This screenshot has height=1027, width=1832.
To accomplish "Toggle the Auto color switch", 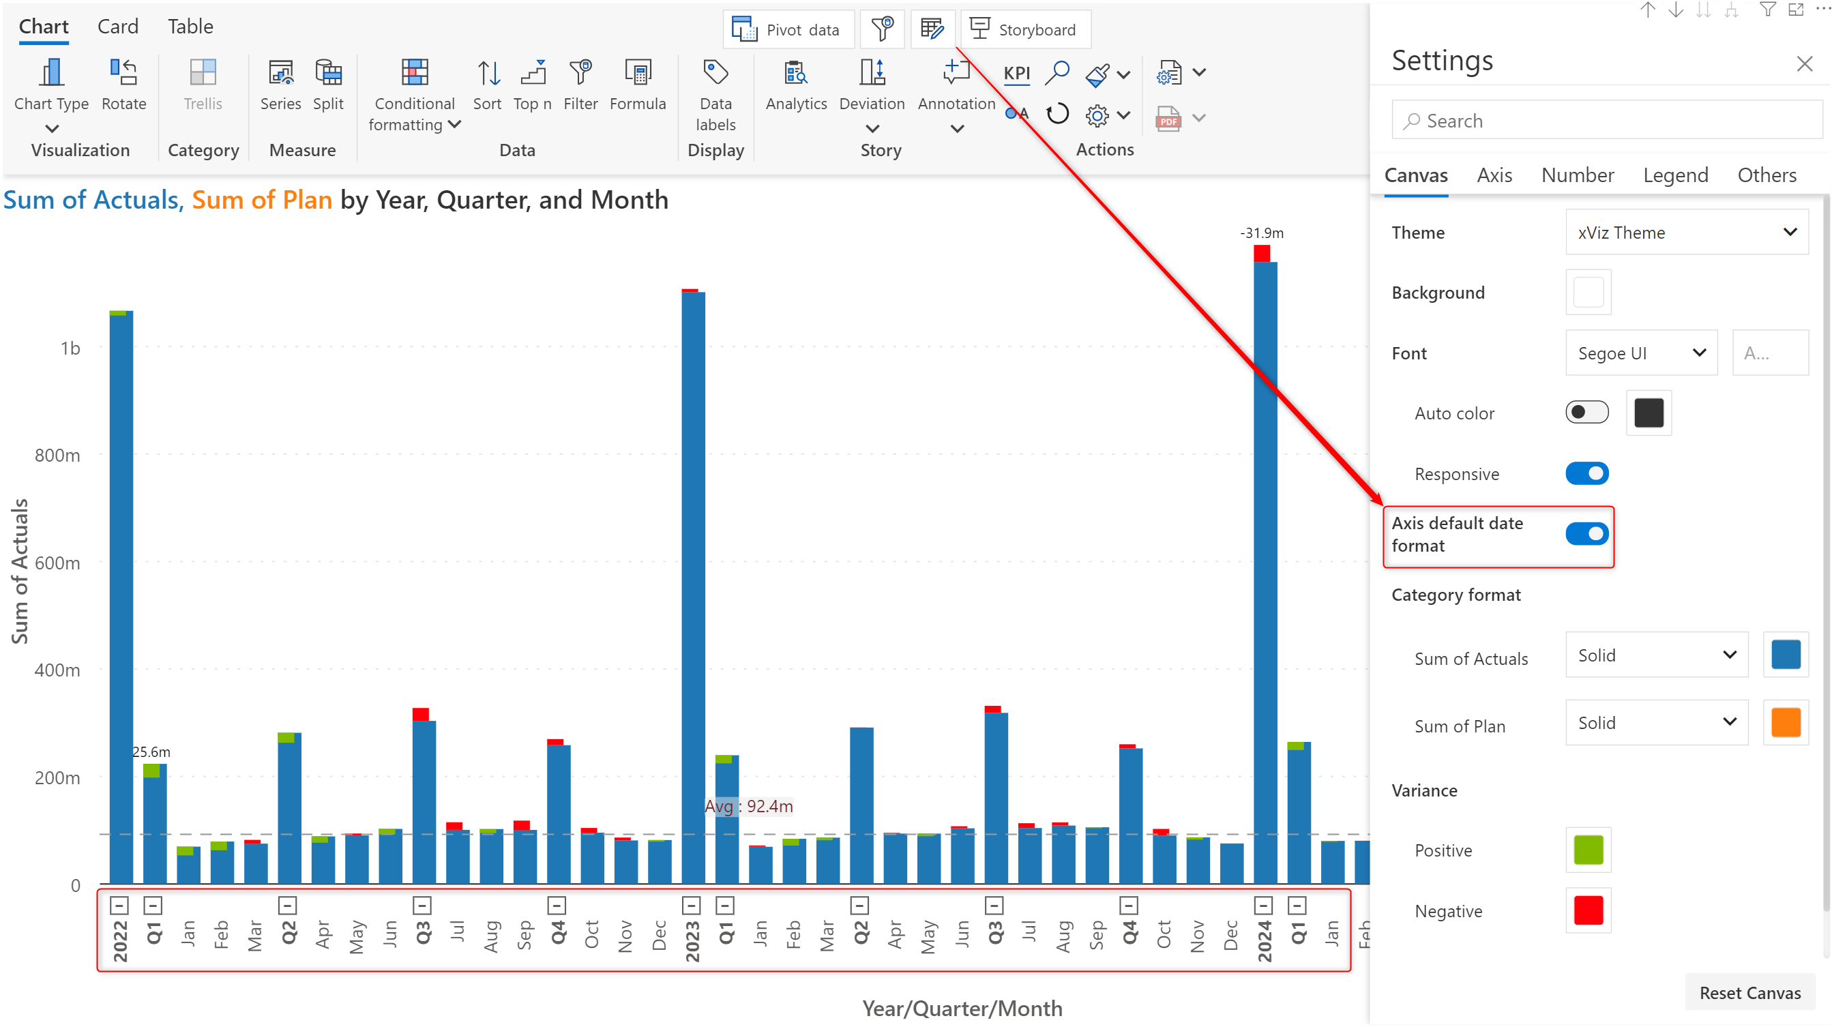I will click(x=1586, y=413).
